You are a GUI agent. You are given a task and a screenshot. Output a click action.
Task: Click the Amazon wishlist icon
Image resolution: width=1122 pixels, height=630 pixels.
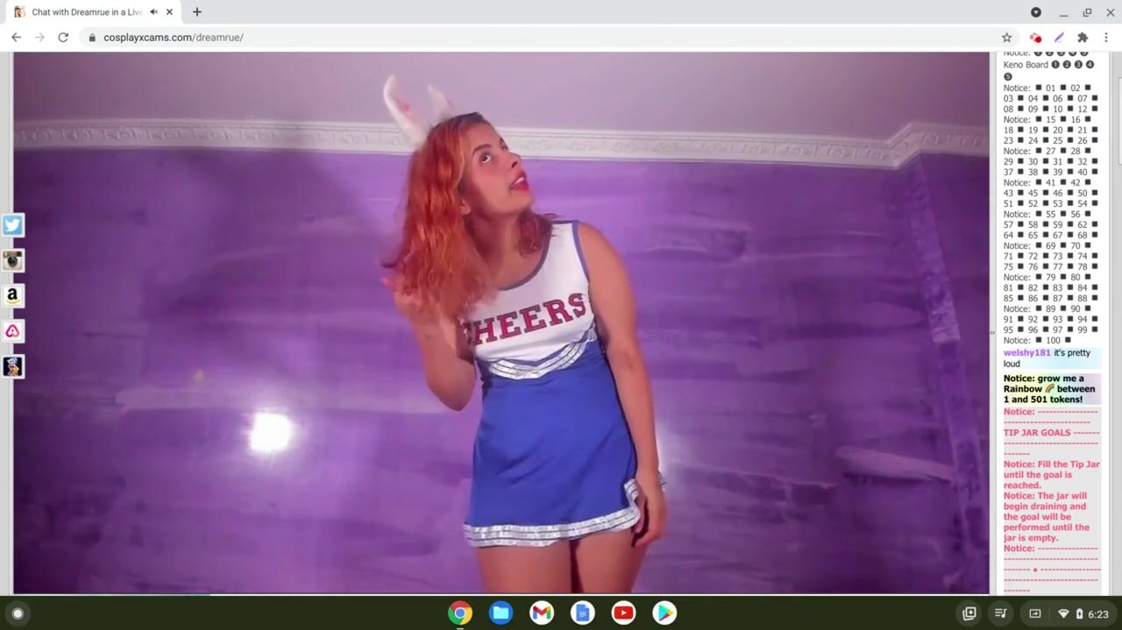click(x=12, y=296)
